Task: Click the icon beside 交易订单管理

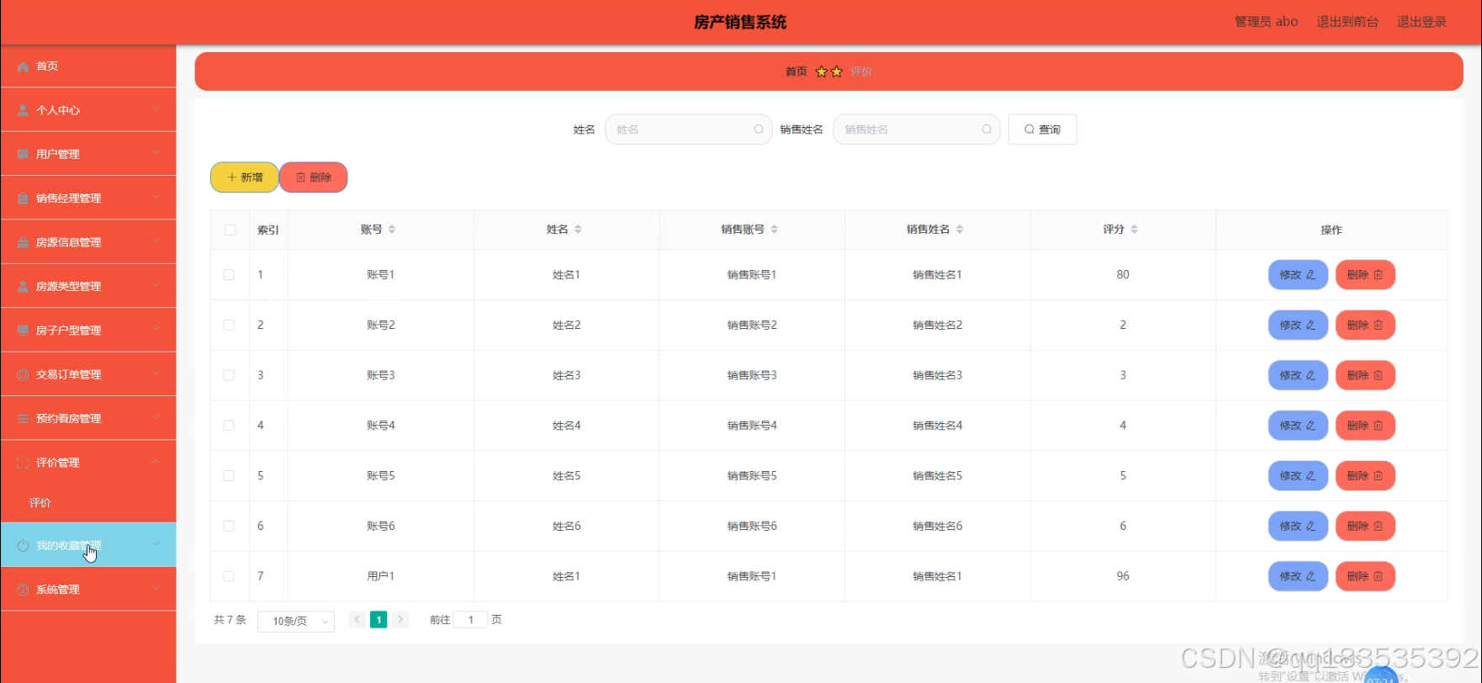Action: click(x=23, y=374)
